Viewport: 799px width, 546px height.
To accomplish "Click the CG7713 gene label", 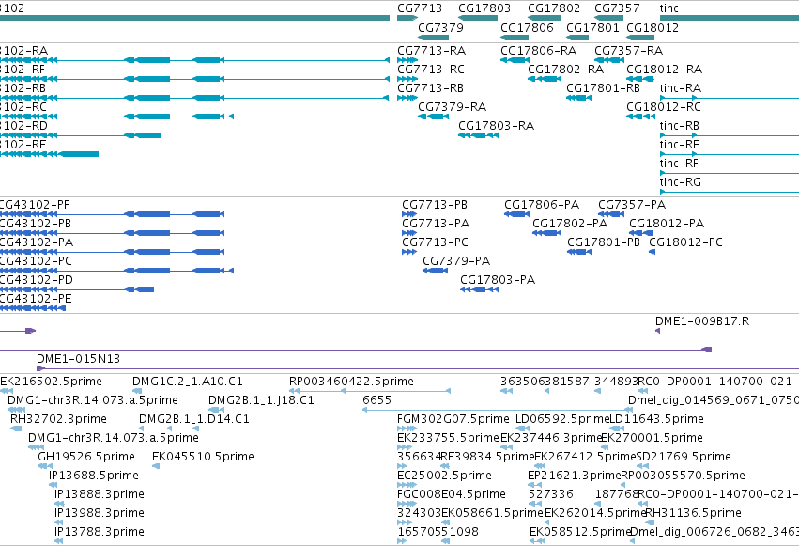I will (420, 8).
